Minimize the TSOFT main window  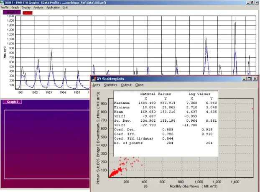[x=248, y=3]
